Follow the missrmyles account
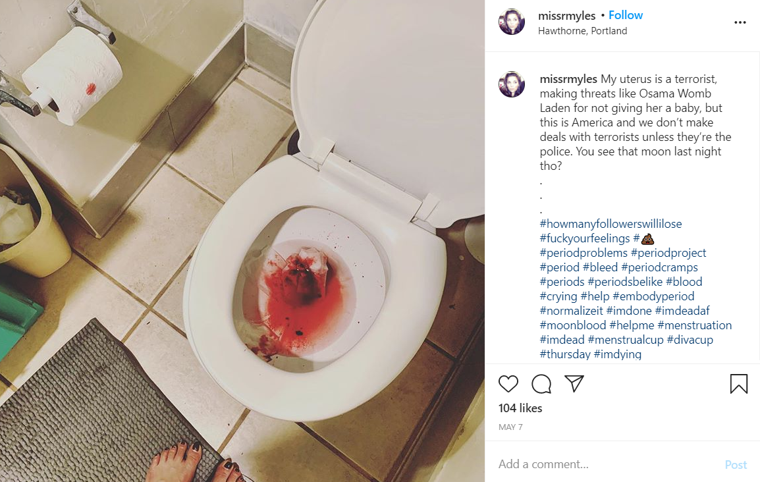The image size is (760, 482). tap(625, 15)
